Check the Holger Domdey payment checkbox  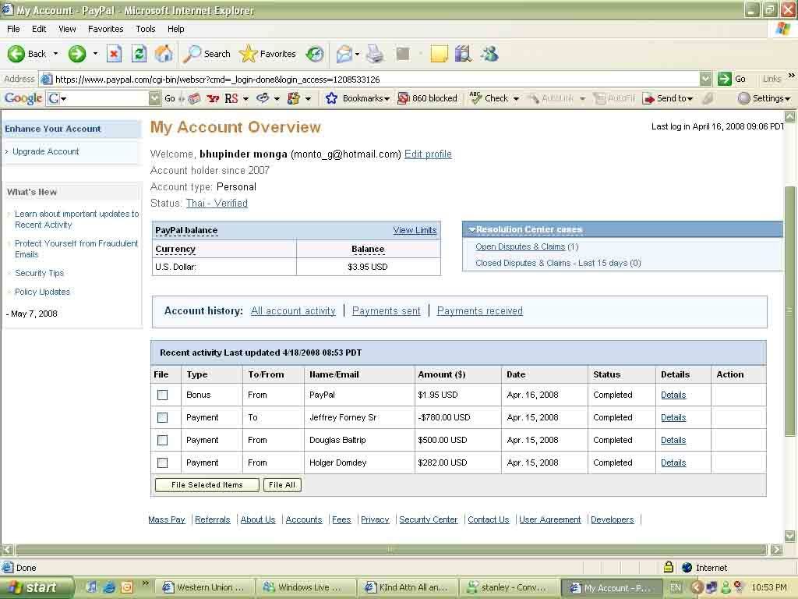162,463
